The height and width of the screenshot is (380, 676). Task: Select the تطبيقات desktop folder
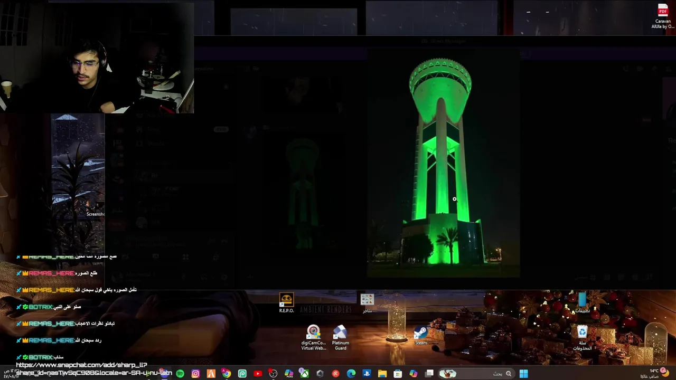coord(582,303)
